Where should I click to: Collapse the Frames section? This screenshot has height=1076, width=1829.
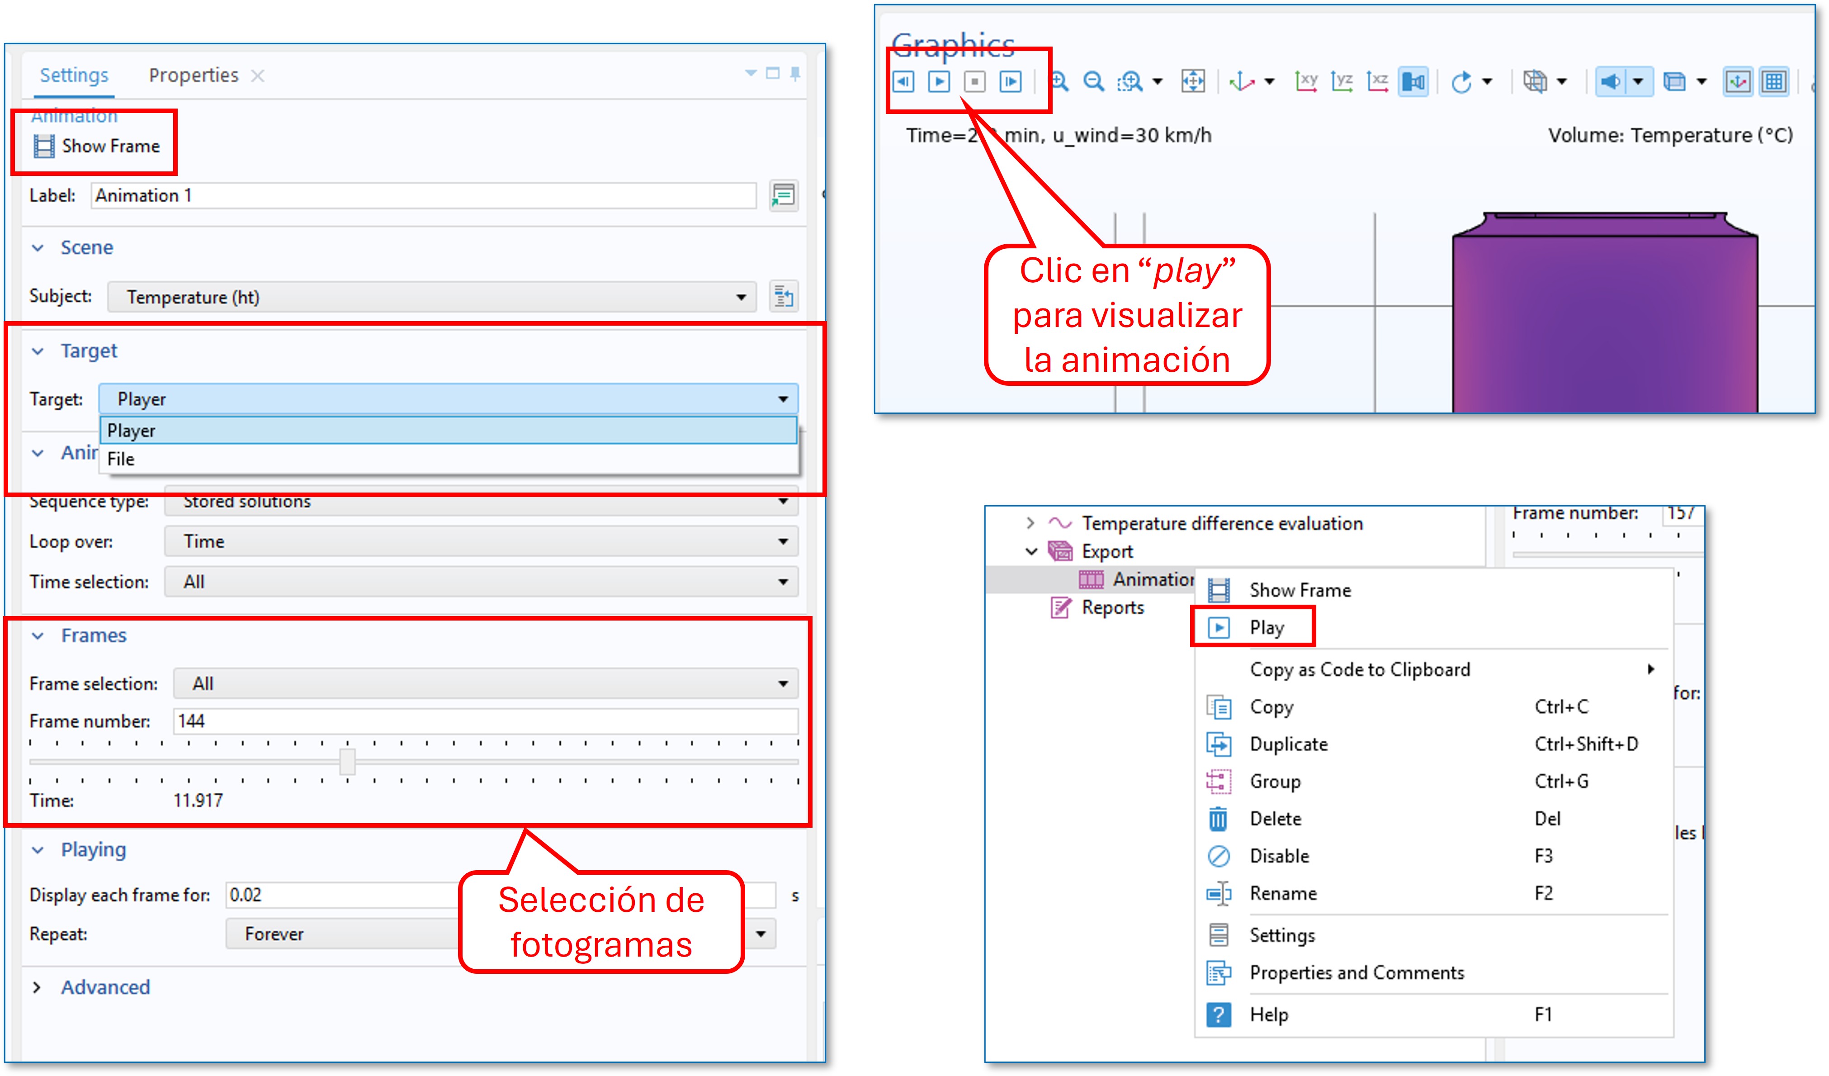[38, 636]
